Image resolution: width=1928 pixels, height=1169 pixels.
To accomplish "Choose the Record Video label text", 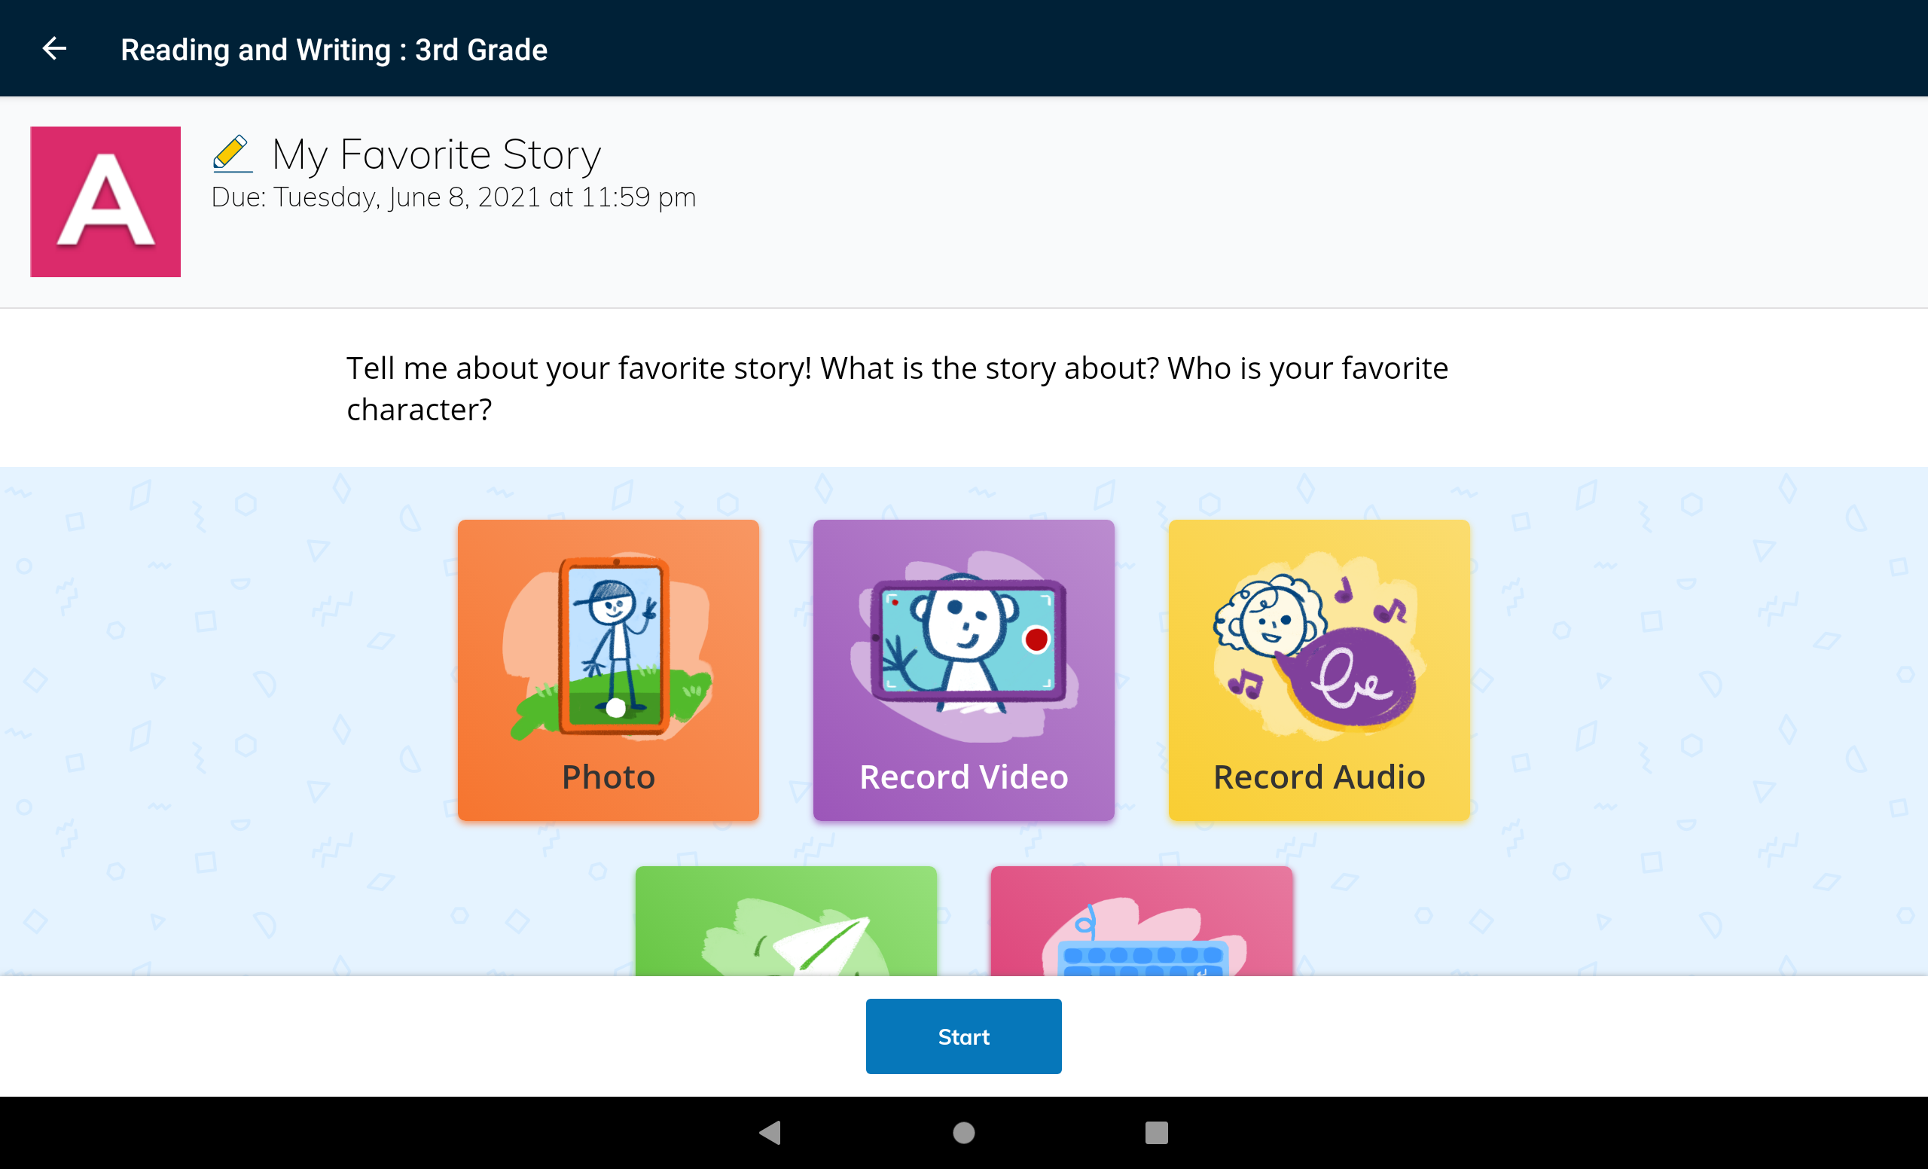I will pyautogui.click(x=963, y=777).
